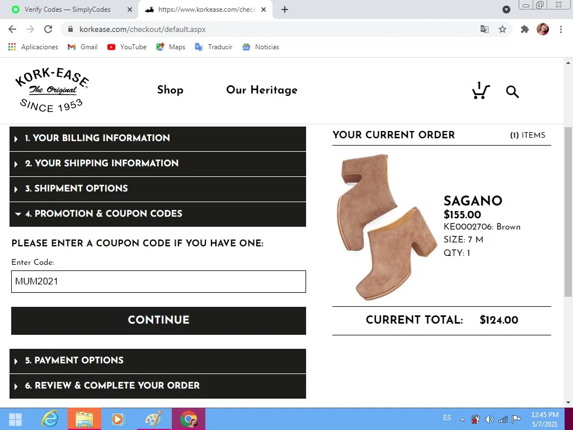Click the padlock site info icon

tap(71, 29)
